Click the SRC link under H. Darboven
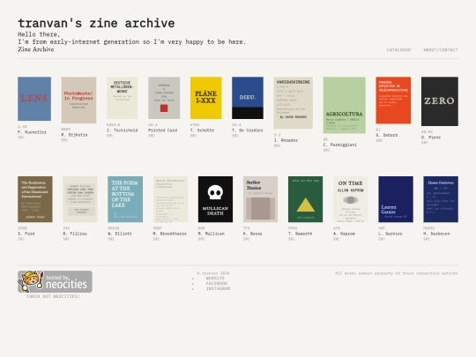The width and height of the screenshot is (476, 357). tap(427, 239)
